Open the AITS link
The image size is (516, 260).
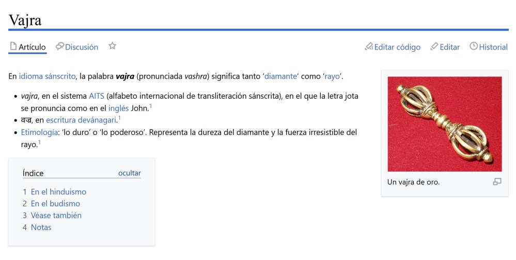97,96
